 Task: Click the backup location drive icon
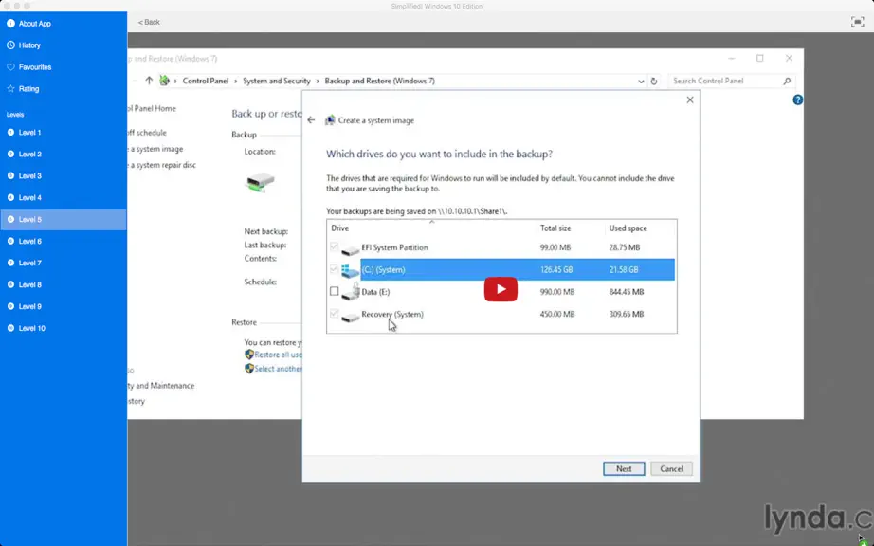coord(260,182)
